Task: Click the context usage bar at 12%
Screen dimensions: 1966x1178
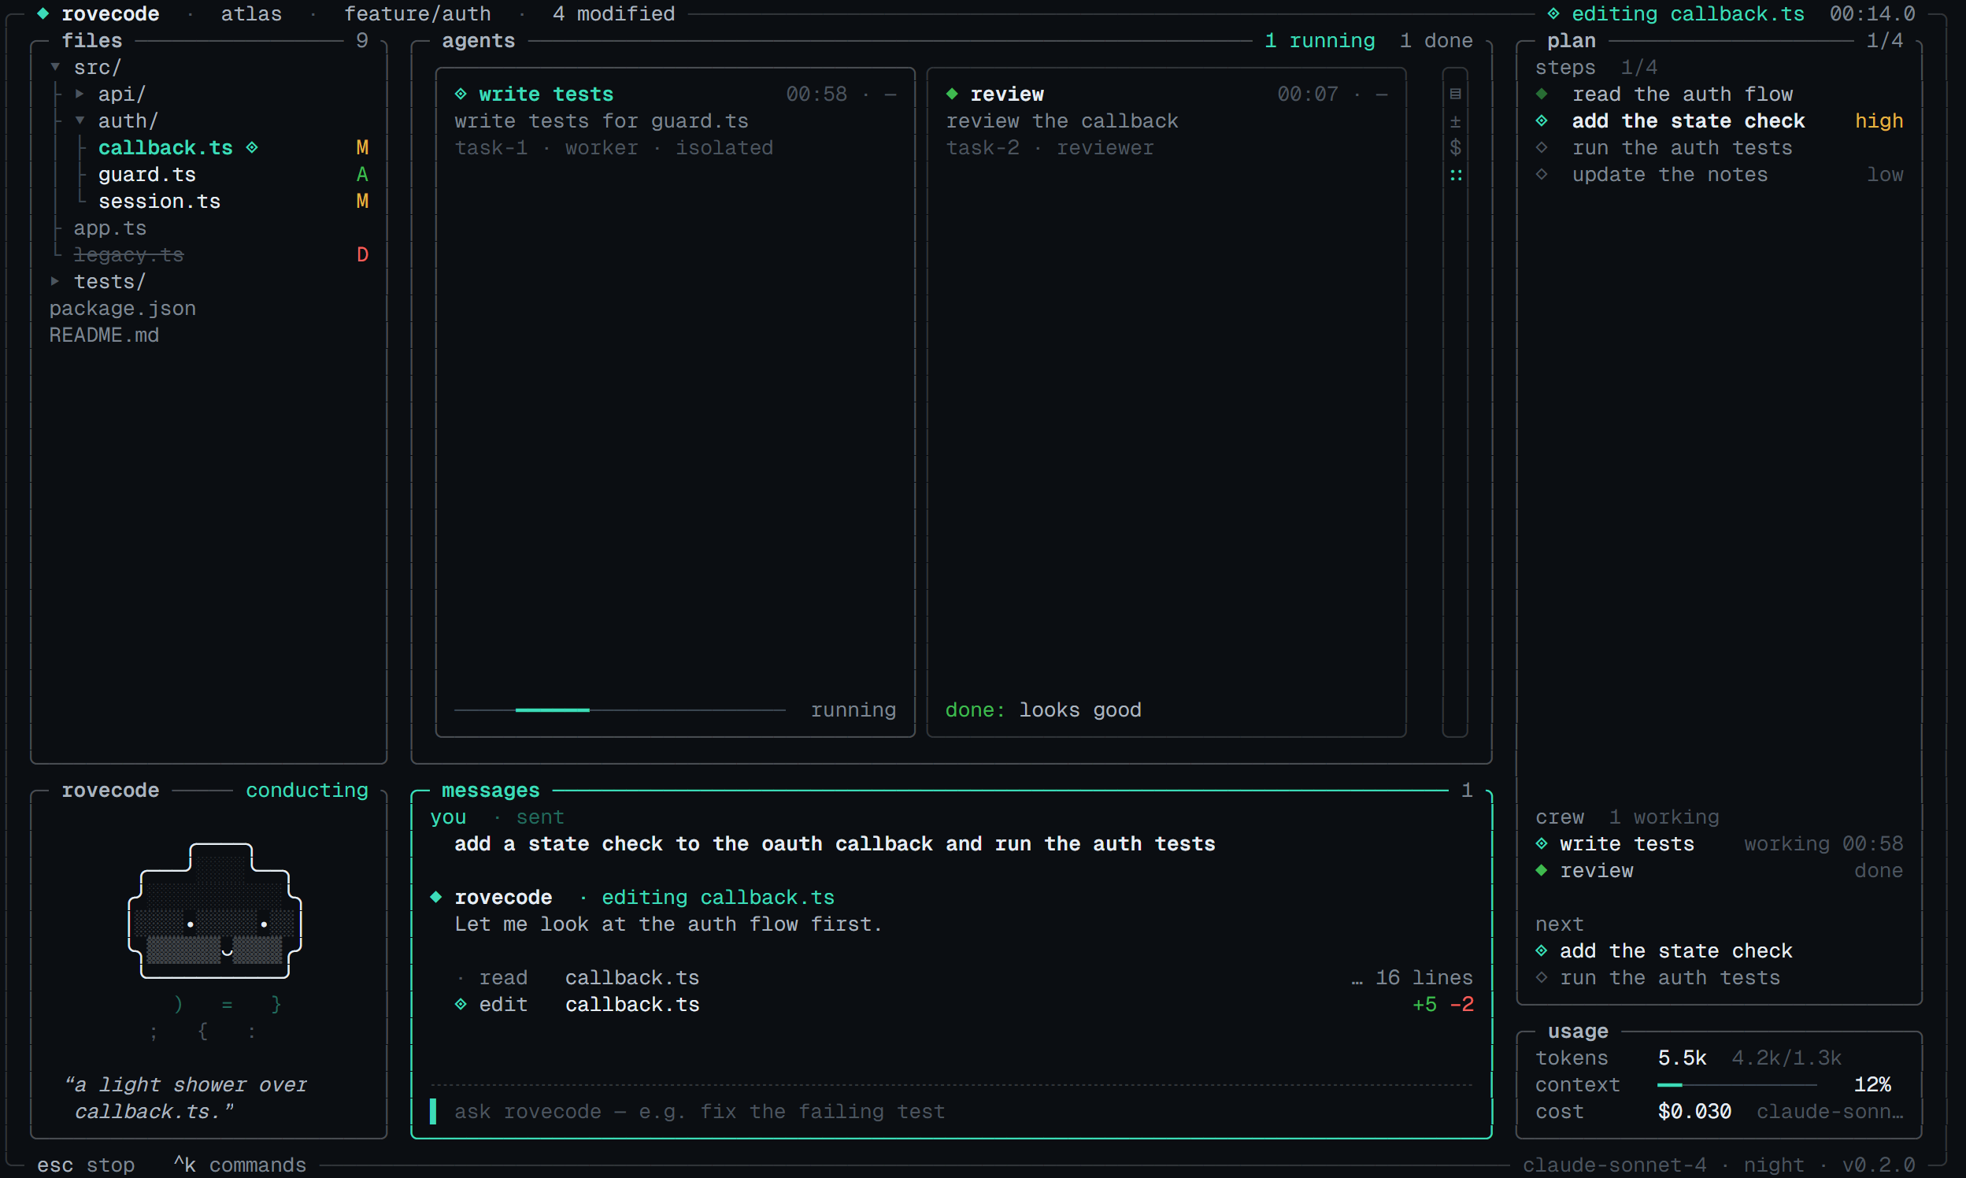Action: click(1737, 1084)
